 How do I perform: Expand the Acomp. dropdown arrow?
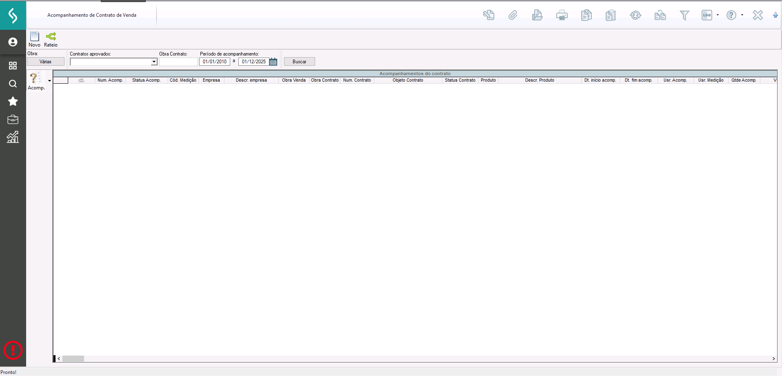tap(50, 81)
